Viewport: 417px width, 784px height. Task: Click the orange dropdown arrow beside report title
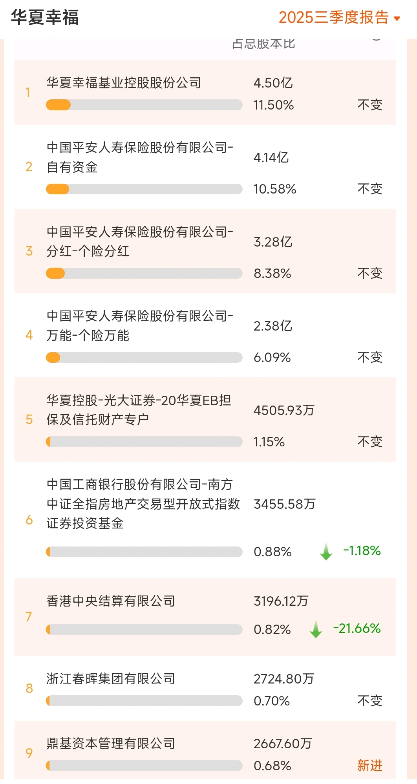click(397, 18)
